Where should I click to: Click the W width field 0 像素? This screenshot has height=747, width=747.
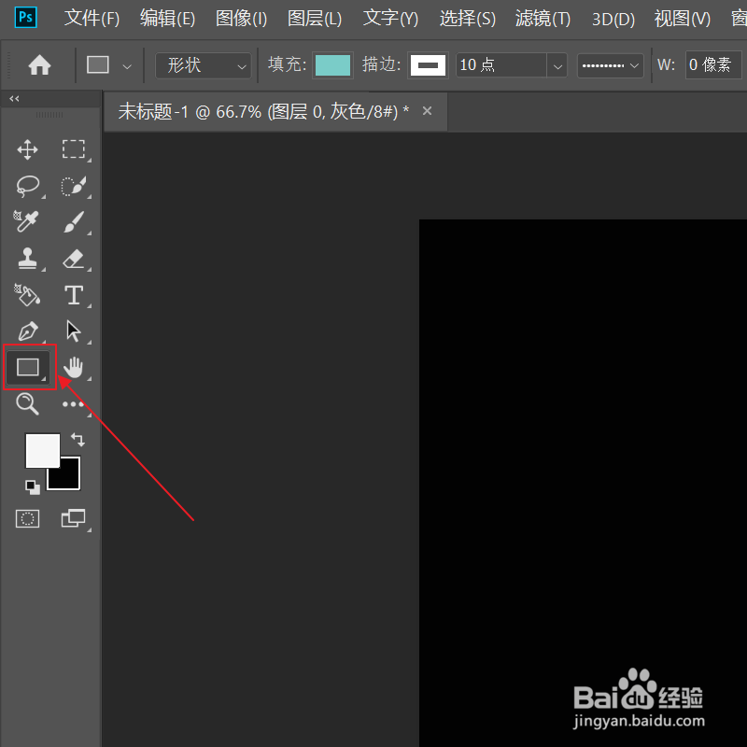coord(713,64)
